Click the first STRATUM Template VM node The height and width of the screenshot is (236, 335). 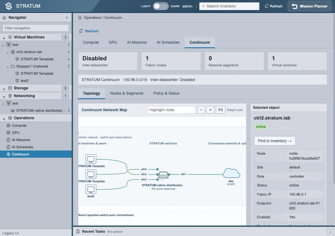click(91, 159)
